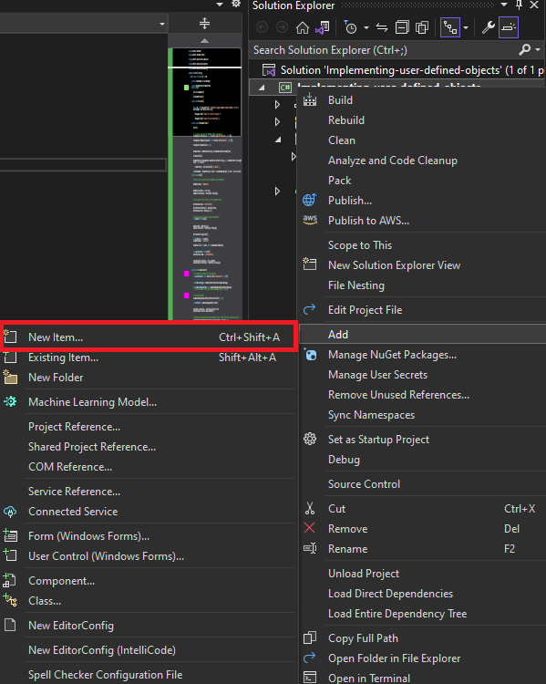Expand the first child node under the project

point(277,104)
